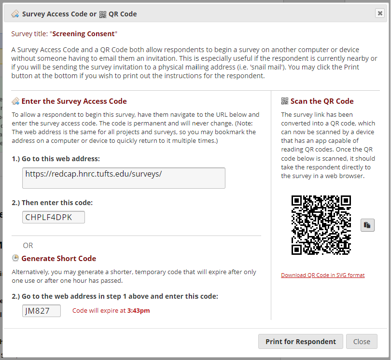Click "Go to the web address in step 1" label
This screenshot has height=360, width=391.
[115, 296]
